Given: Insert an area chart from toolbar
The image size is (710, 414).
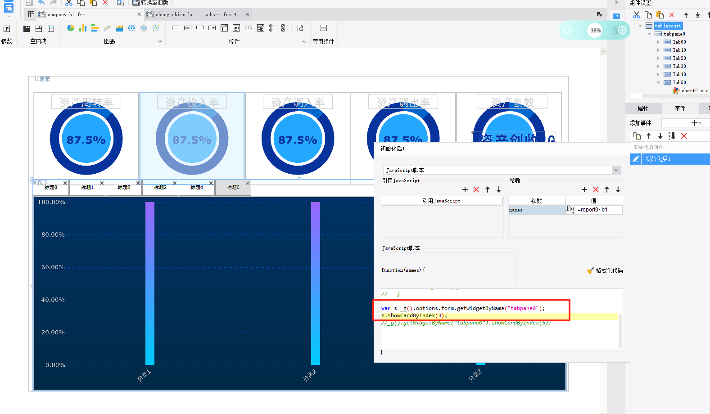Looking at the screenshot, I should pos(119,28).
